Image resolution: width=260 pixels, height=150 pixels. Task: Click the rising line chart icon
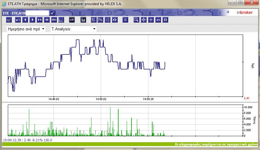[x=61, y=20]
